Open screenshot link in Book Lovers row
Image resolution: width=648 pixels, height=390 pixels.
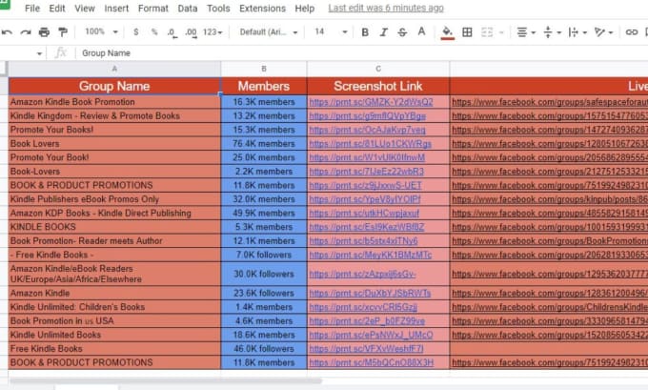371,144
